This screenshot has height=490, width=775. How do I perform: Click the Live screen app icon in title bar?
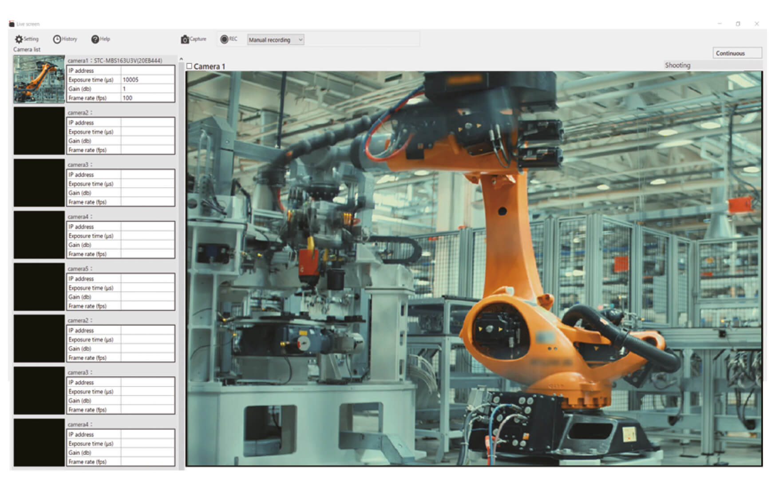pos(12,24)
